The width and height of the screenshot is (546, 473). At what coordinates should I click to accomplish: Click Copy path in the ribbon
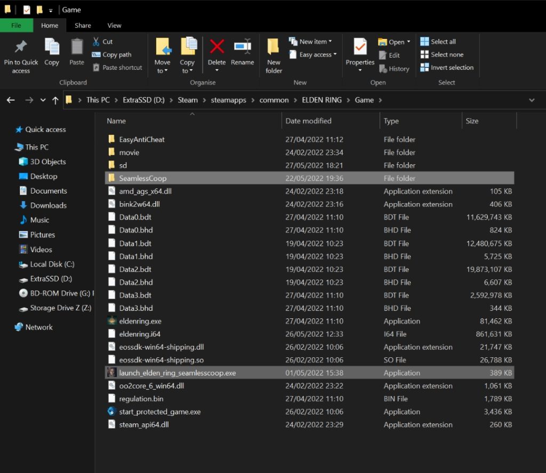coord(111,55)
